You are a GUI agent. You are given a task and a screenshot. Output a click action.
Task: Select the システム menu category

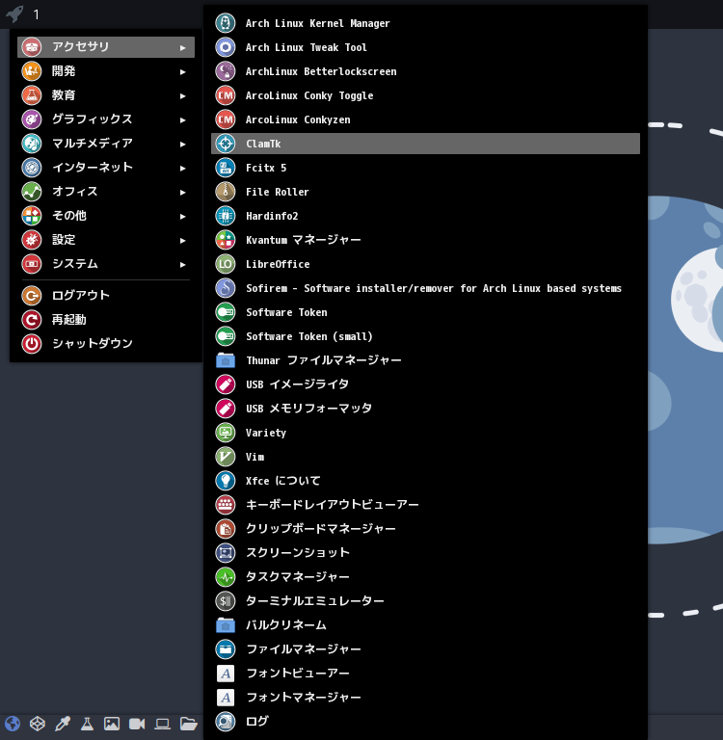pyautogui.click(x=75, y=264)
